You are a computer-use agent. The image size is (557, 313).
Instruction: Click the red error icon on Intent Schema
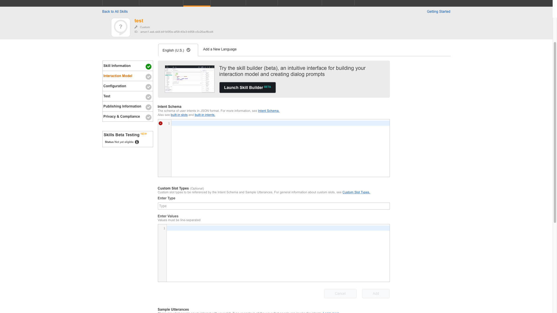click(x=161, y=123)
